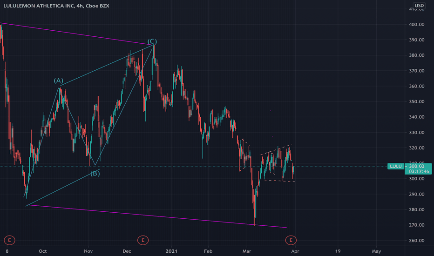
Task: Click the 19 date label on time axis
Action: [338, 251]
